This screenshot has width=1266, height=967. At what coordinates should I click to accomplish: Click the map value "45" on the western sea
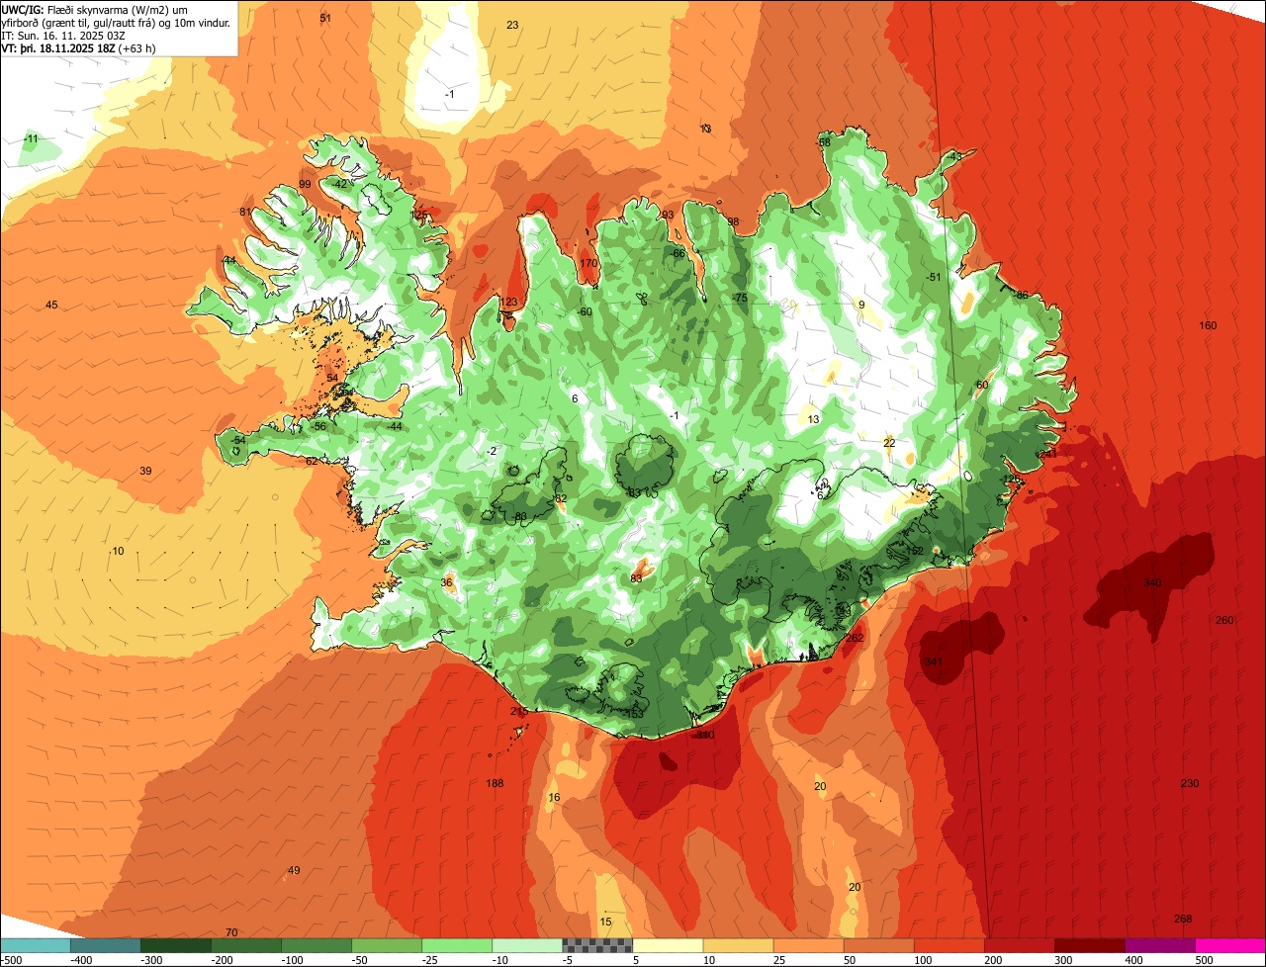(x=51, y=305)
